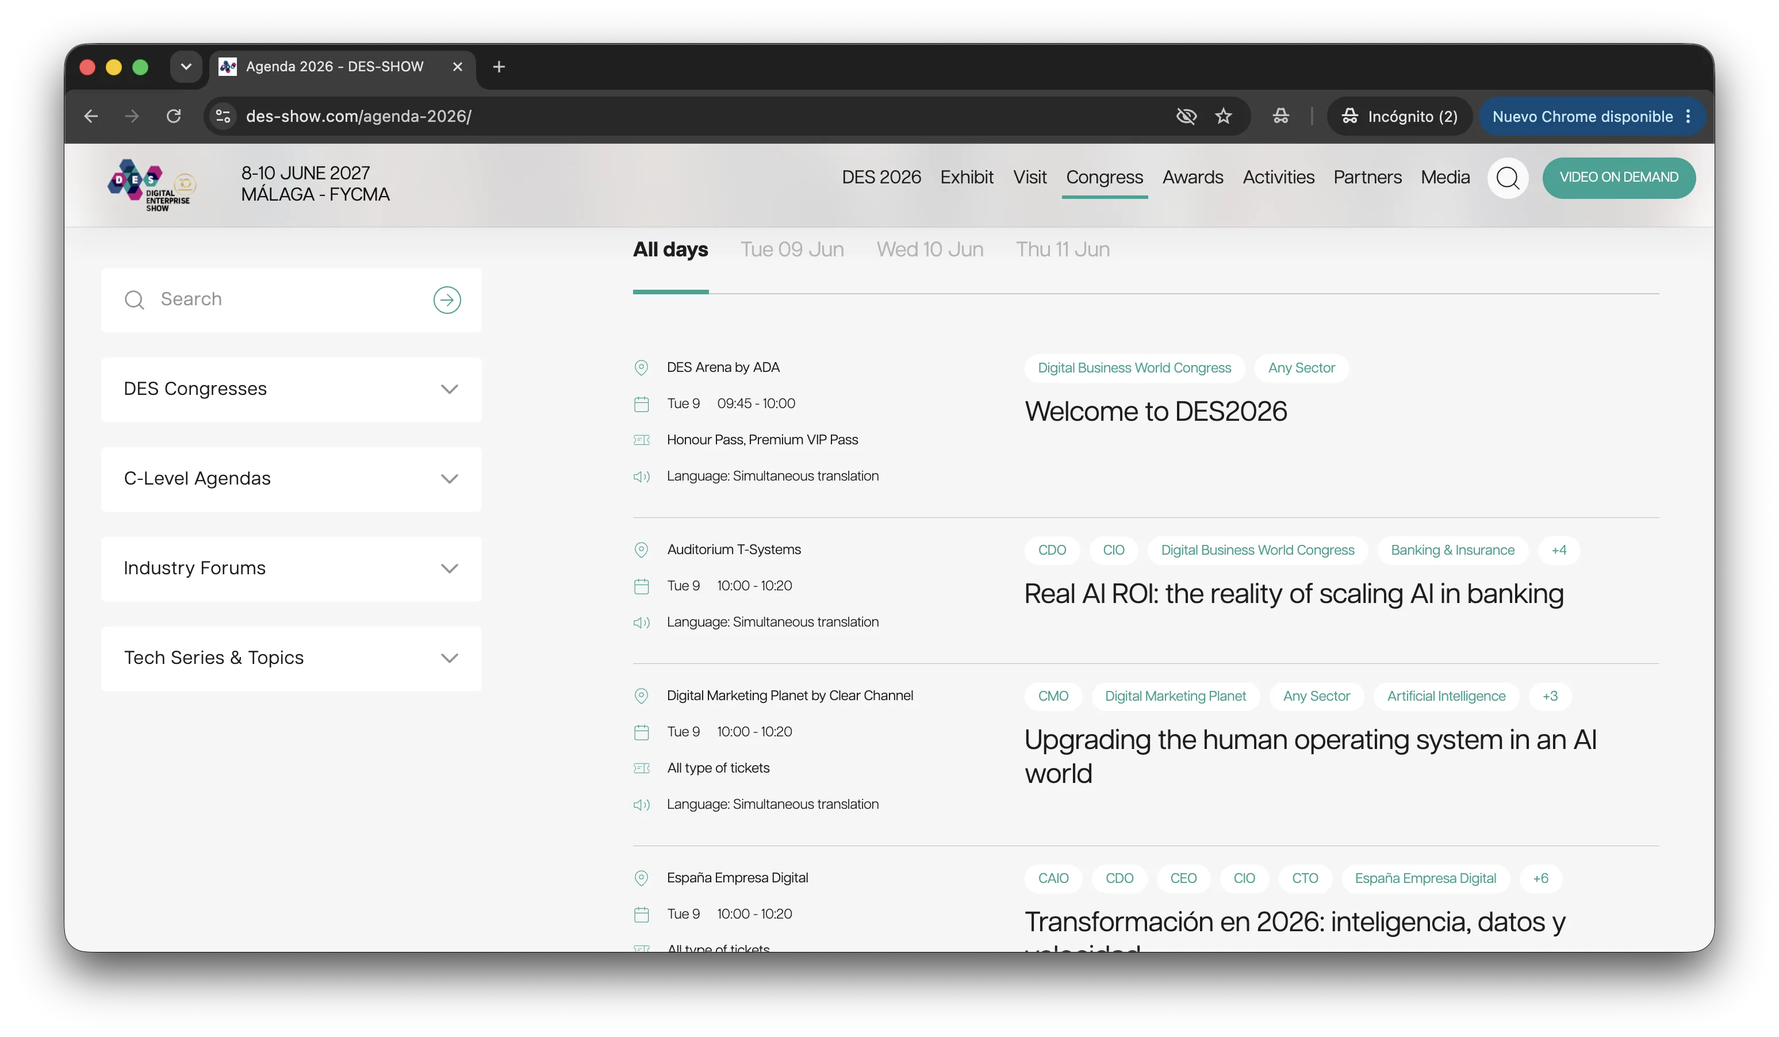Open the Media menu
1779x1037 pixels.
pos(1446,177)
